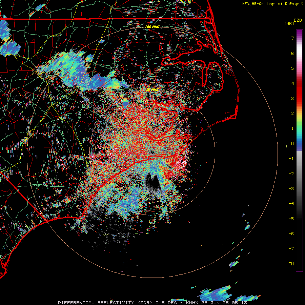
Task: Click the 100 NMI range ring label
Action: [x=152, y=27]
